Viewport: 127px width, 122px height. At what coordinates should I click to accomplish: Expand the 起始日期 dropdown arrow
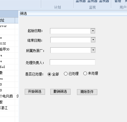(93, 31)
